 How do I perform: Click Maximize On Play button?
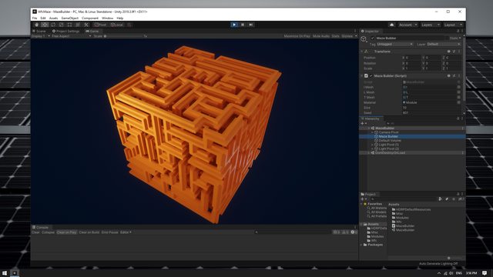pos(297,36)
